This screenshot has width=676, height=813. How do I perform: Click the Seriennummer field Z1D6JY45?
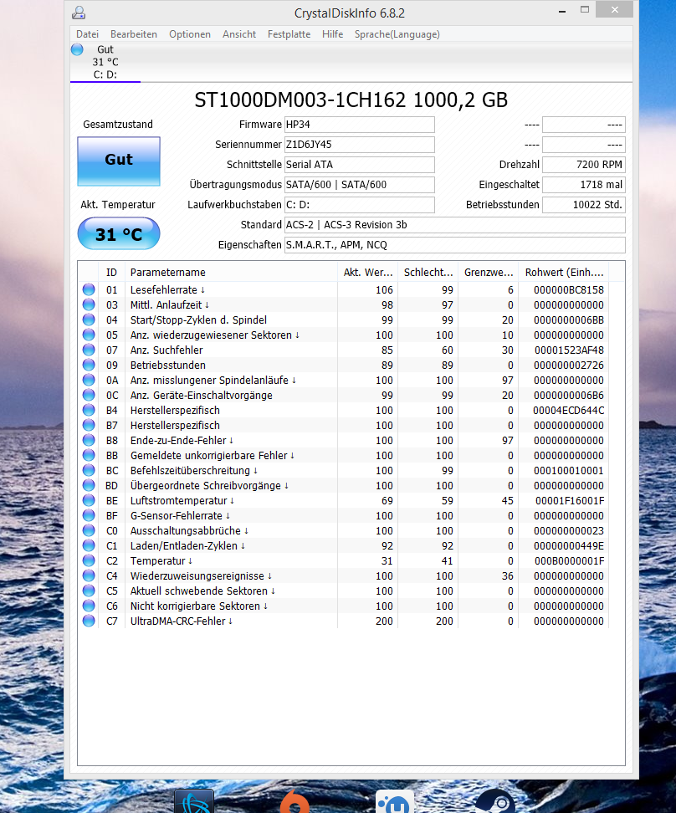click(x=360, y=145)
